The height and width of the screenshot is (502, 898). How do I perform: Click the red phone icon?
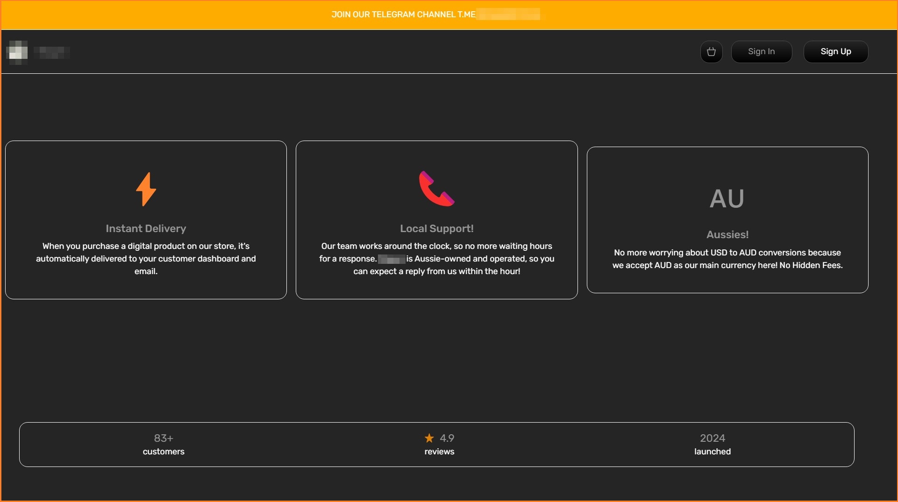point(436,189)
